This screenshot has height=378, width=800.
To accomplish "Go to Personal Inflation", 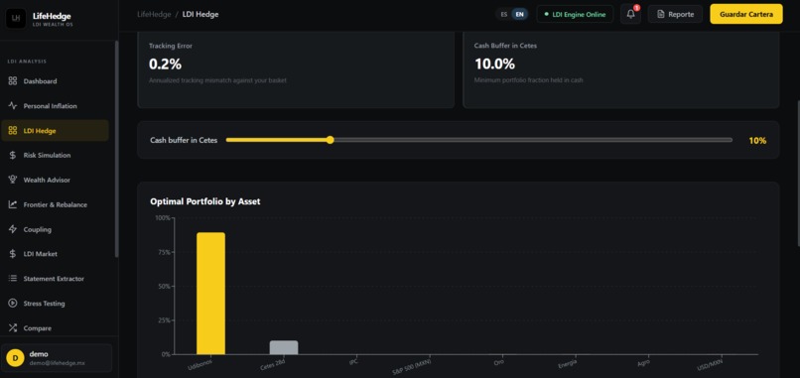I will tap(56, 106).
